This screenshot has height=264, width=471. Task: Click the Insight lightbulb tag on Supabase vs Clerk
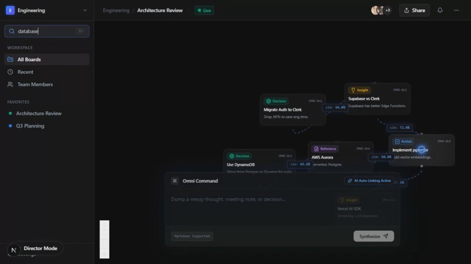coord(359,90)
